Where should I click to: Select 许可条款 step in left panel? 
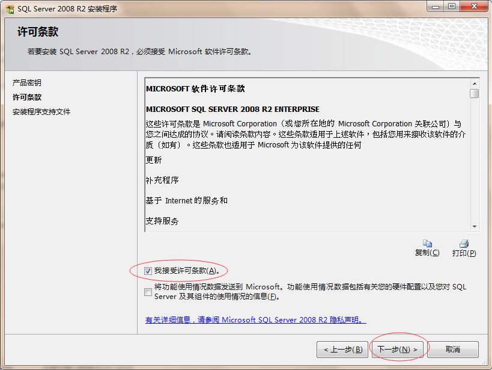pyautogui.click(x=26, y=97)
